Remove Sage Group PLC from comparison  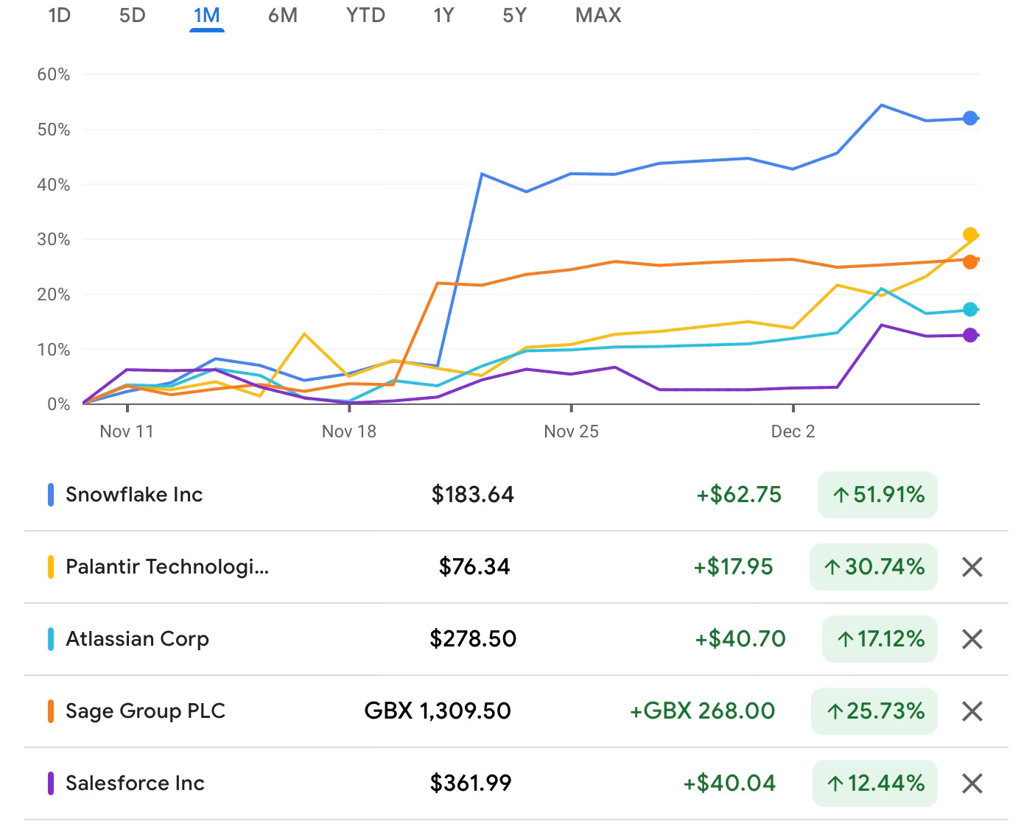(x=972, y=711)
